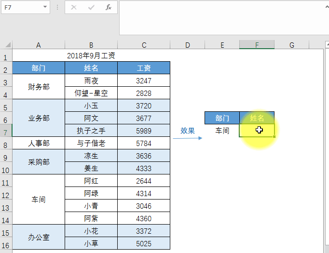Select the merged 财务部 cell
This screenshot has height=253, width=329.
pyautogui.click(x=39, y=87)
